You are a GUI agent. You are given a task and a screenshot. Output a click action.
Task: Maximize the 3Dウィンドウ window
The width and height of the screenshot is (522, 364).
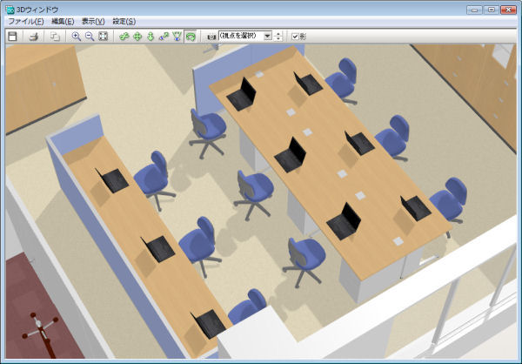492,10
